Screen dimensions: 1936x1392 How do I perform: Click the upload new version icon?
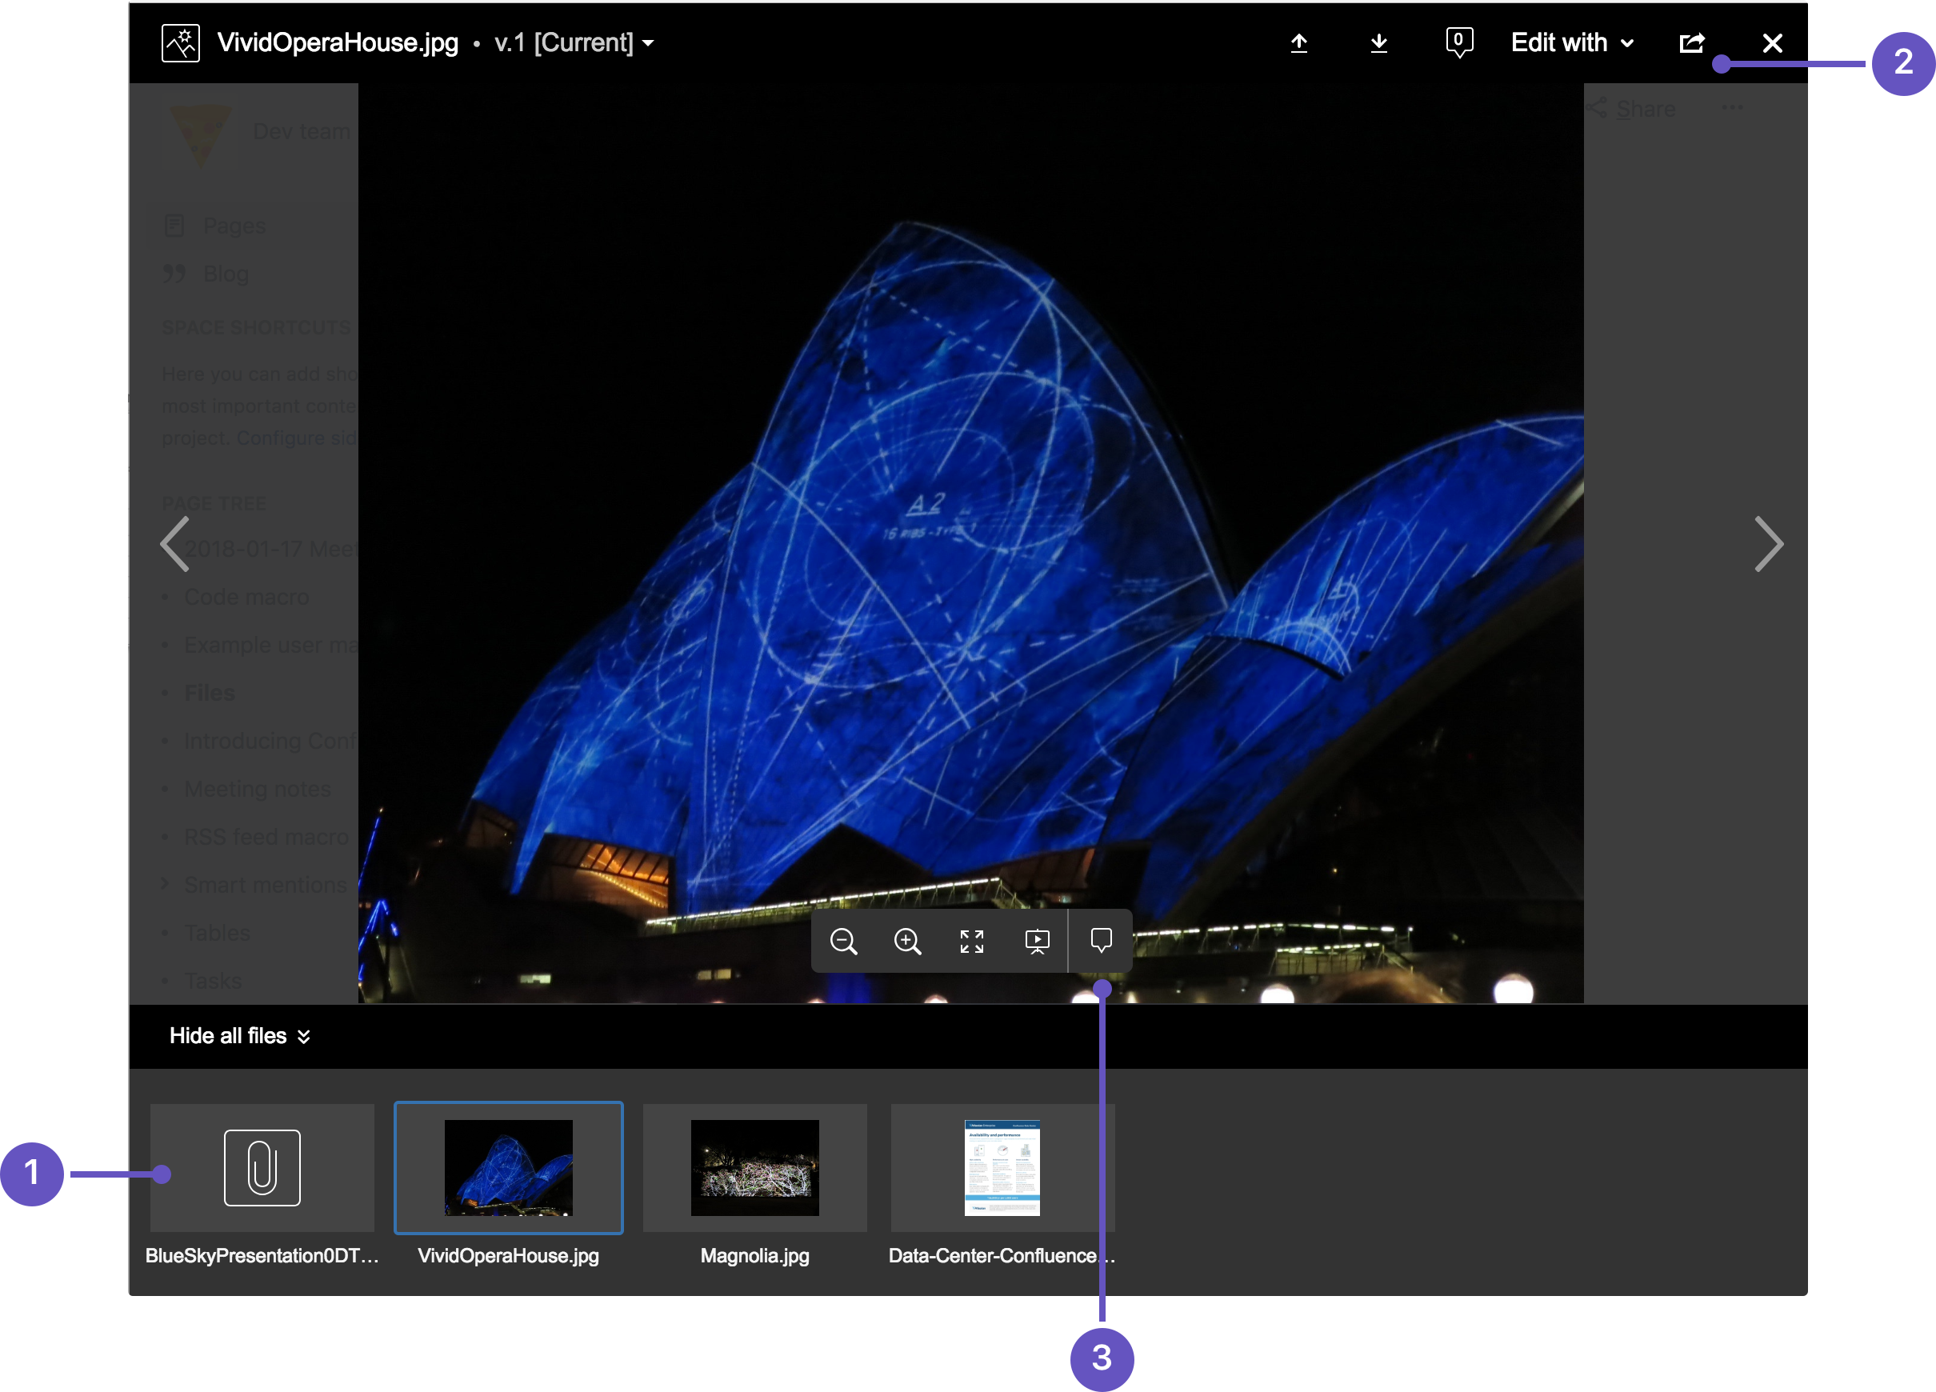point(1298,42)
